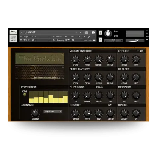Click the Filter Envelope RELEASE knob
The height and width of the screenshot is (157, 157).
coord(110,77)
